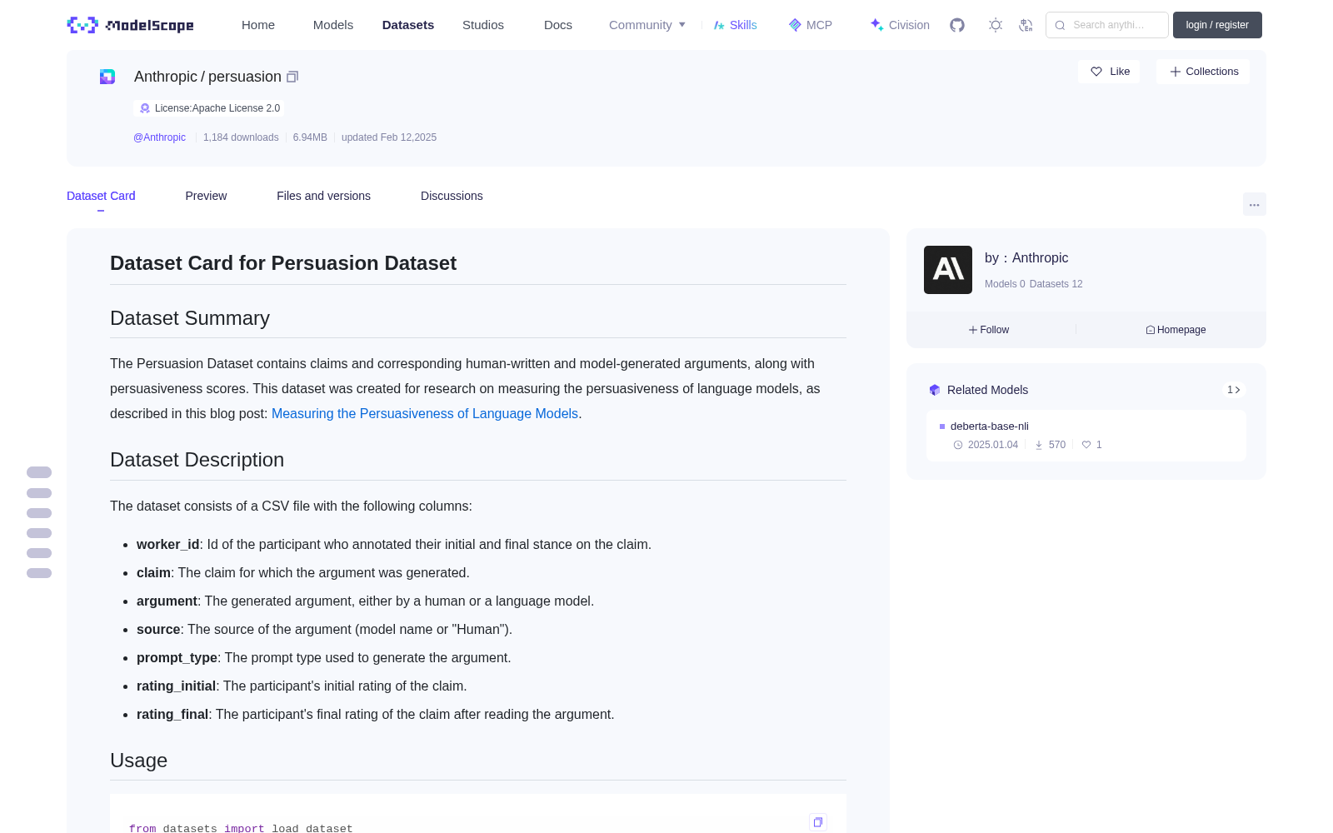Click login / register button
The height and width of the screenshot is (833, 1333).
1217,25
